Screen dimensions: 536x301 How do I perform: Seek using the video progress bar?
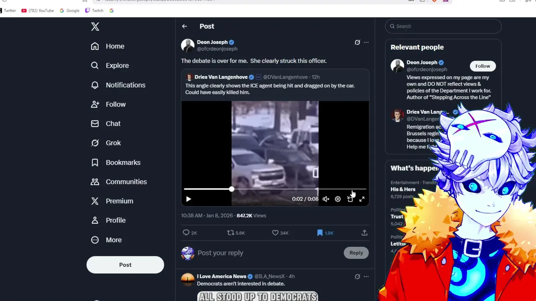(275, 189)
